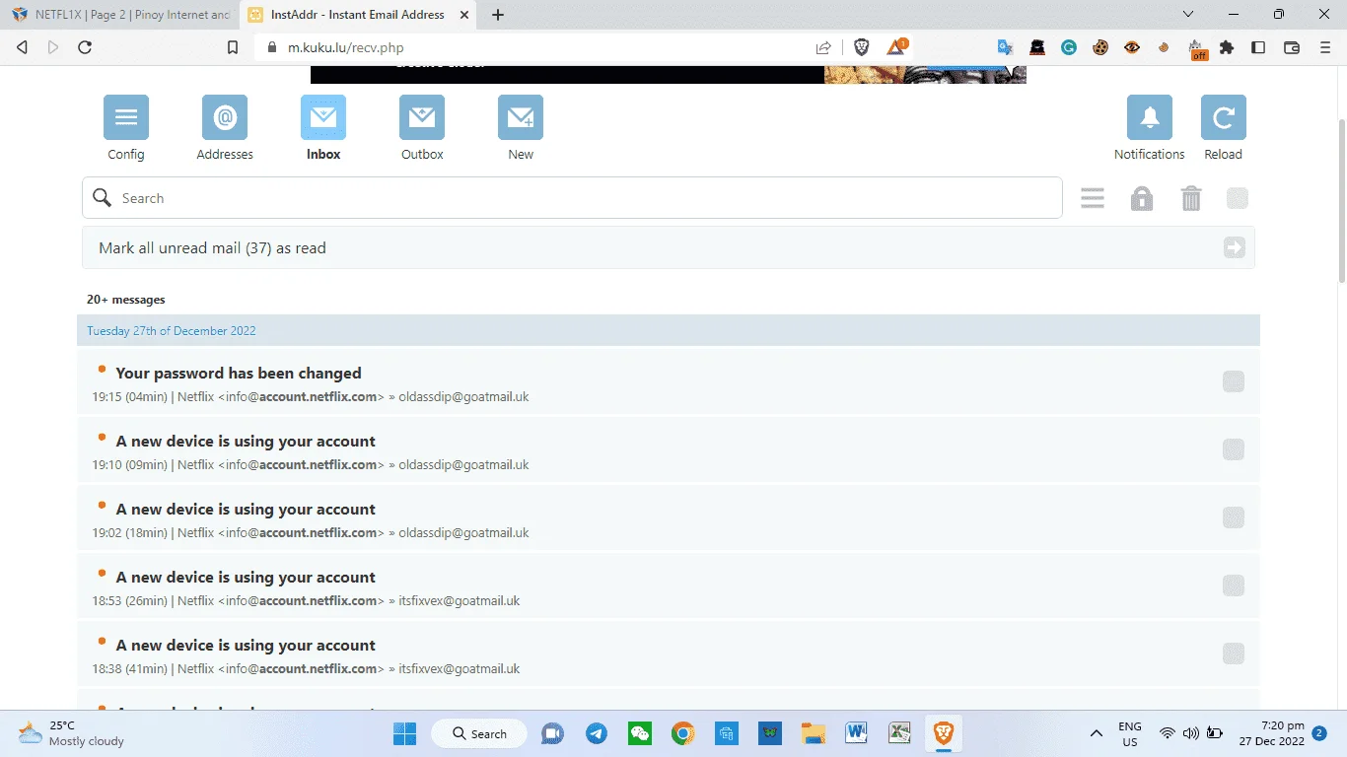Compose mail with the New icon
1347x757 pixels.
tap(521, 117)
